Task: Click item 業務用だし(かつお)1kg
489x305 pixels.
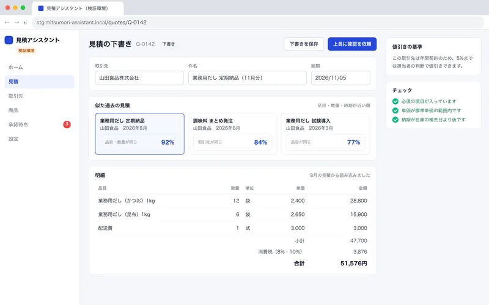Action: tap(127, 201)
